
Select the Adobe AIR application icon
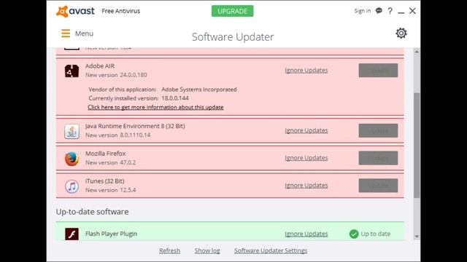click(x=72, y=71)
